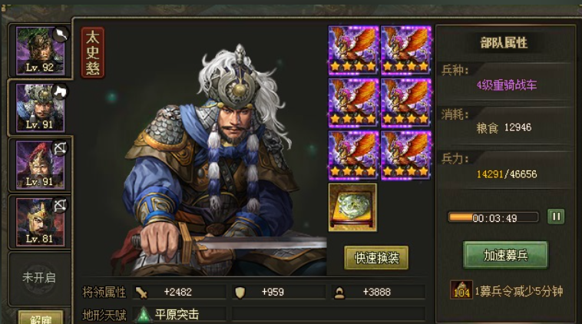Click the troop command attribute icon
Screen dimensions: 582x324
tap(339, 293)
